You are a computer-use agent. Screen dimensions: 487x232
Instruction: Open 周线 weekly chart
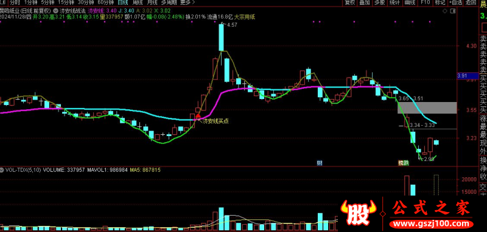138,2
